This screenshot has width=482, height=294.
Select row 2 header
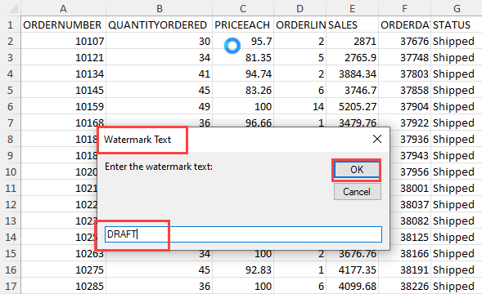[x=11, y=41]
